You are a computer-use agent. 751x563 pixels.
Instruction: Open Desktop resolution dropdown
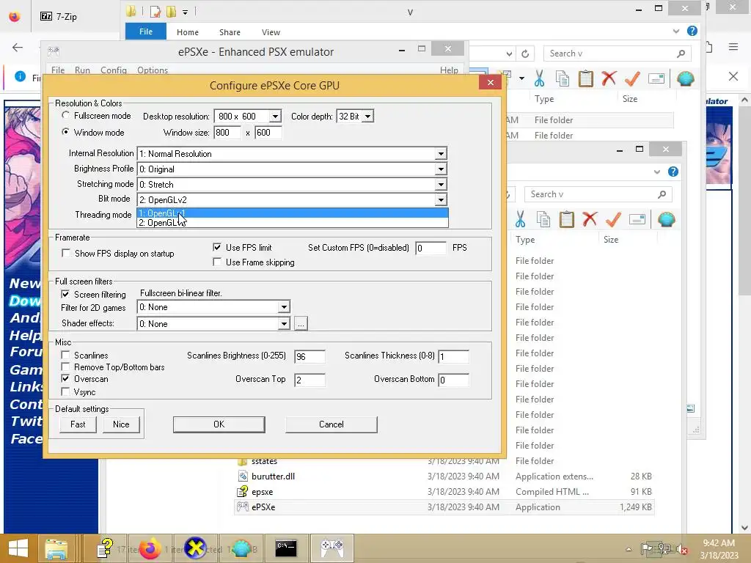tap(275, 117)
